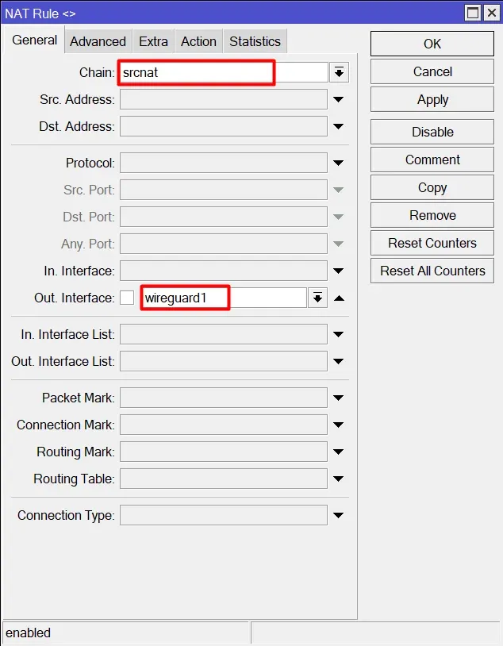Expand the Dst. Address field
This screenshot has width=503, height=646.
(x=339, y=127)
